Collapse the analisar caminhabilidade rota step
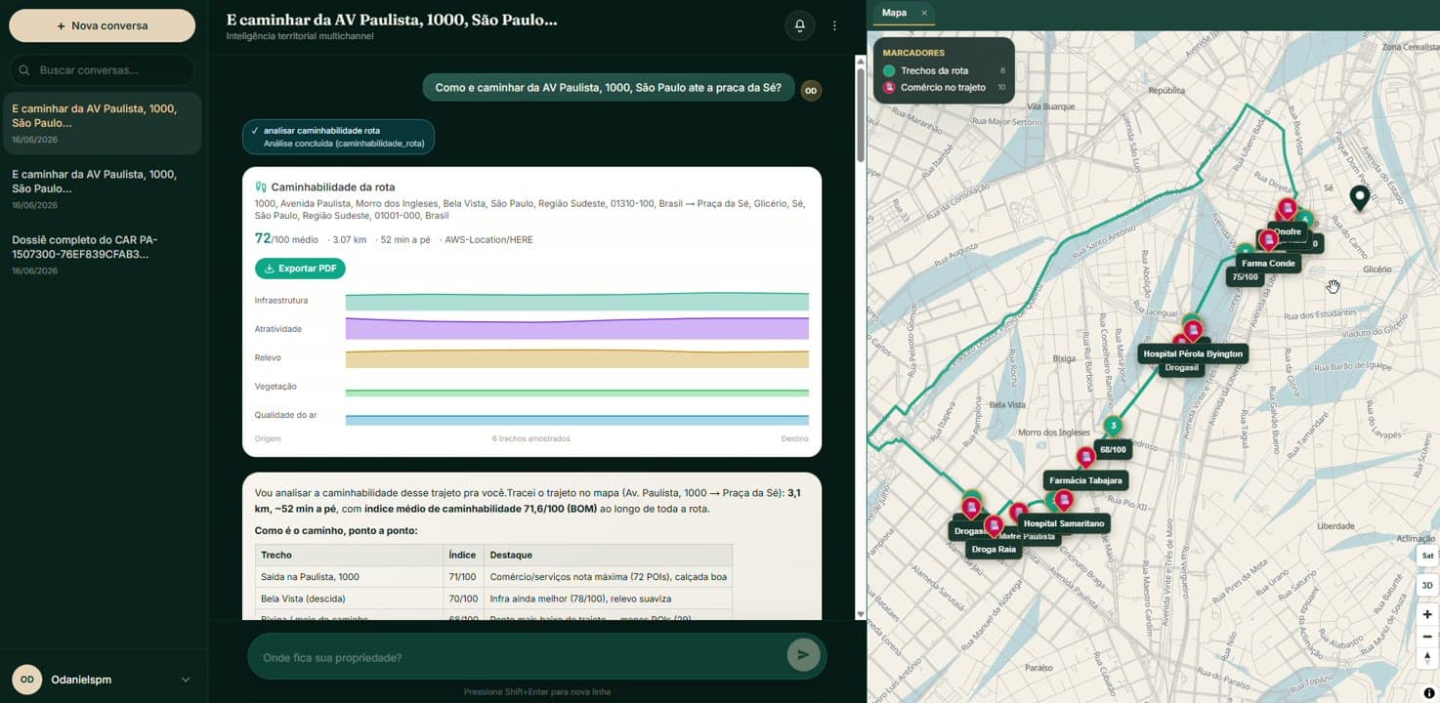This screenshot has width=1440, height=703. click(338, 137)
